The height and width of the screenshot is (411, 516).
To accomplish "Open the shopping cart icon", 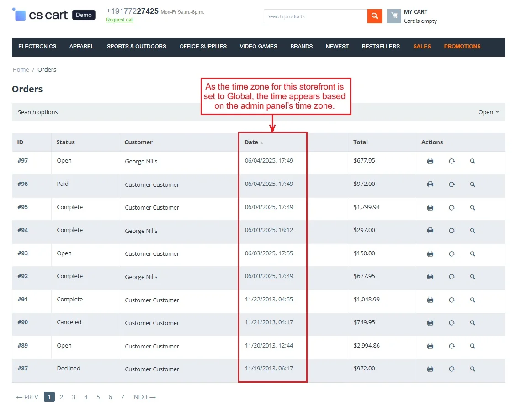I will click(x=394, y=16).
